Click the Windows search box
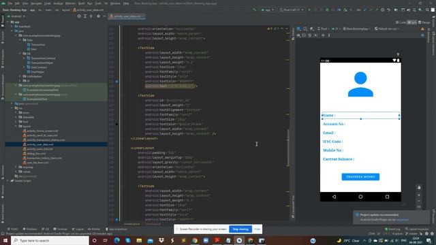 [x=50, y=240]
